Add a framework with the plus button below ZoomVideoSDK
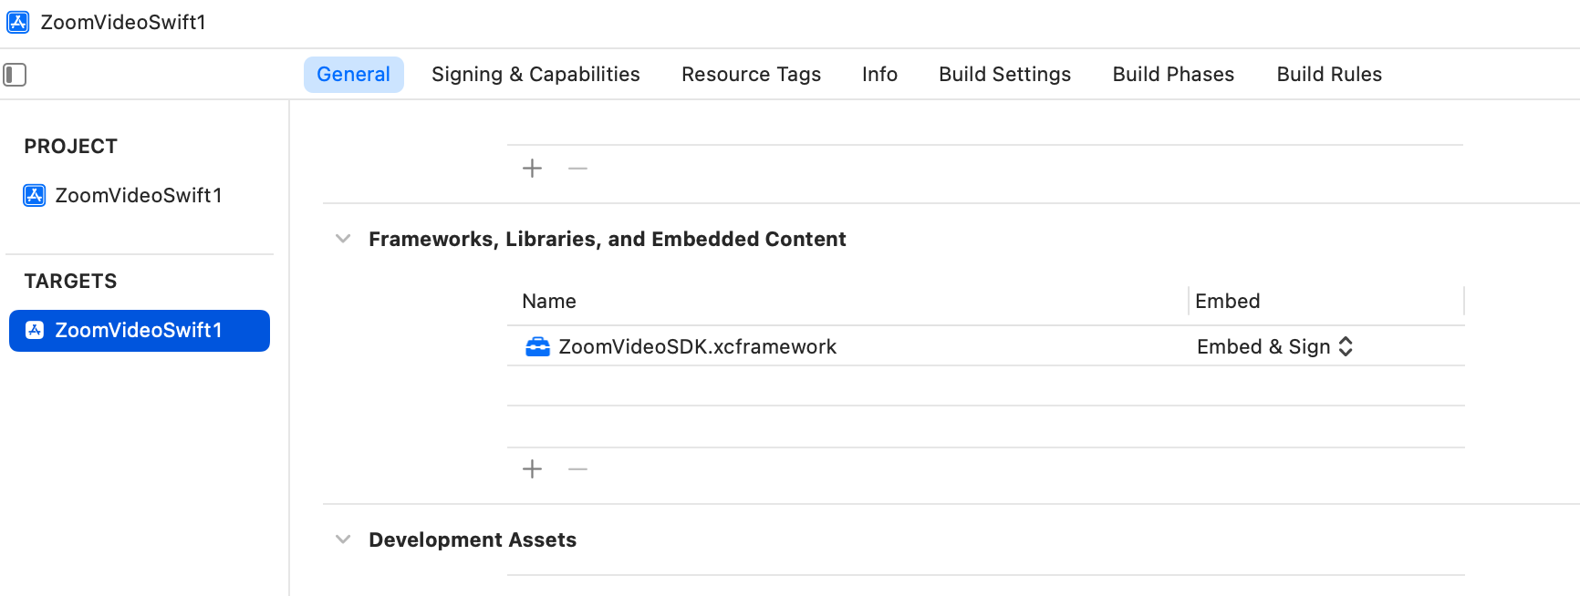1580x596 pixels. coord(532,469)
